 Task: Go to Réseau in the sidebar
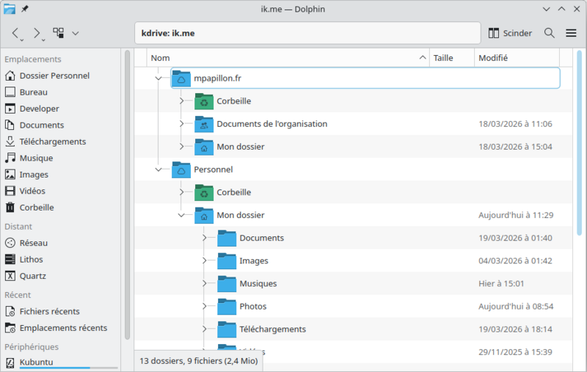[33, 243]
